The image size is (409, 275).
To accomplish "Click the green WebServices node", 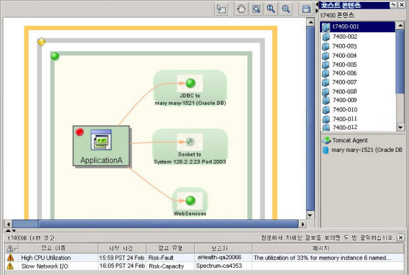I will (x=190, y=200).
